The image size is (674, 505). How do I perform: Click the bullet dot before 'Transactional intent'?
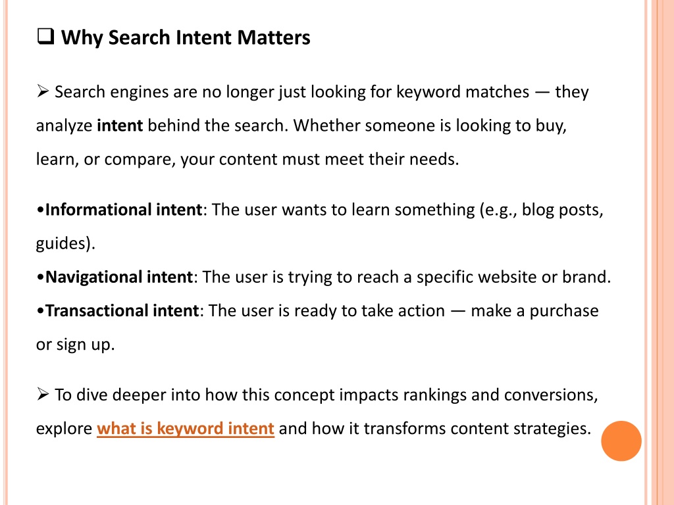[x=40, y=311]
